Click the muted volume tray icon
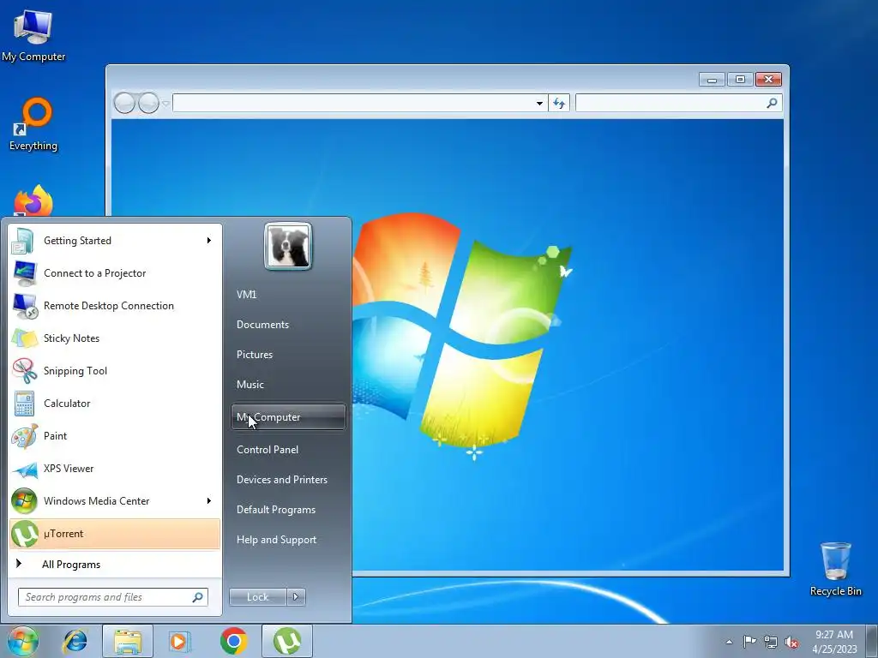Viewport: 878px width, 658px height. (791, 643)
